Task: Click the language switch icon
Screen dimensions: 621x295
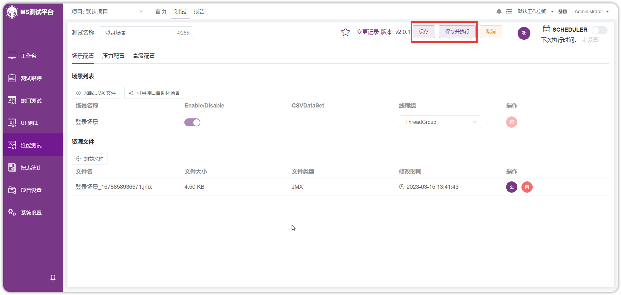Action: tap(562, 12)
